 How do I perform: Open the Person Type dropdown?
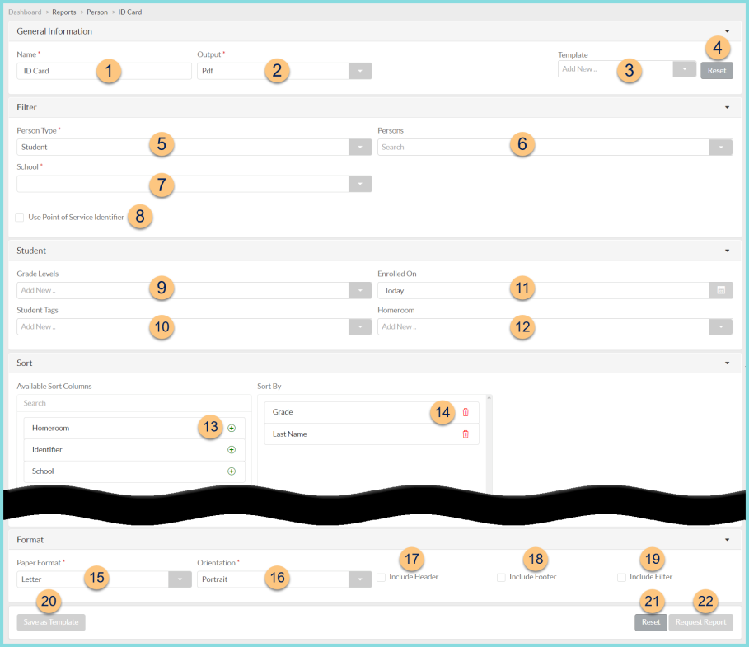tap(359, 146)
